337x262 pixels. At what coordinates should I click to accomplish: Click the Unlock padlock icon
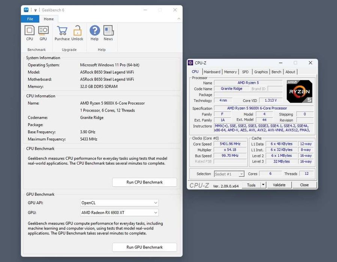(x=77, y=30)
